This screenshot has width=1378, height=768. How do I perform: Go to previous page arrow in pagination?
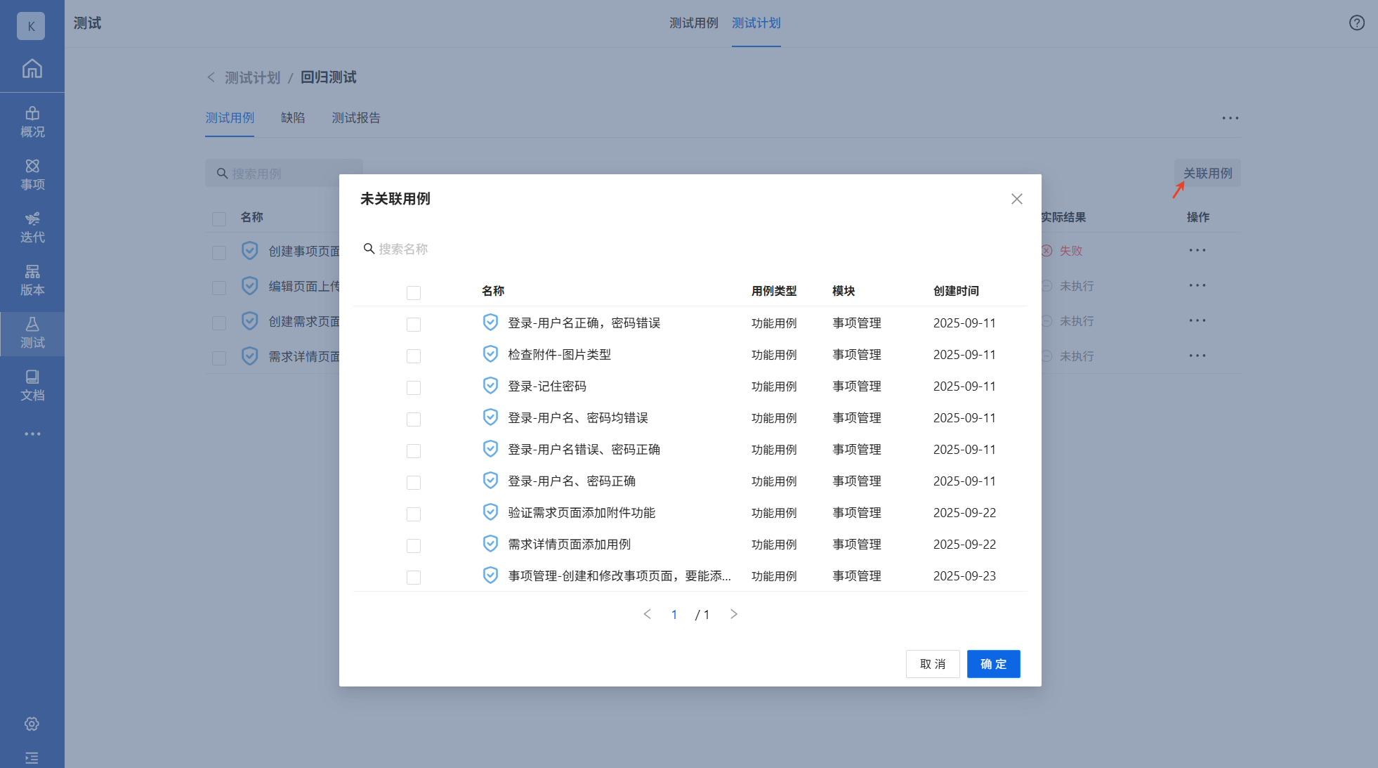click(647, 614)
